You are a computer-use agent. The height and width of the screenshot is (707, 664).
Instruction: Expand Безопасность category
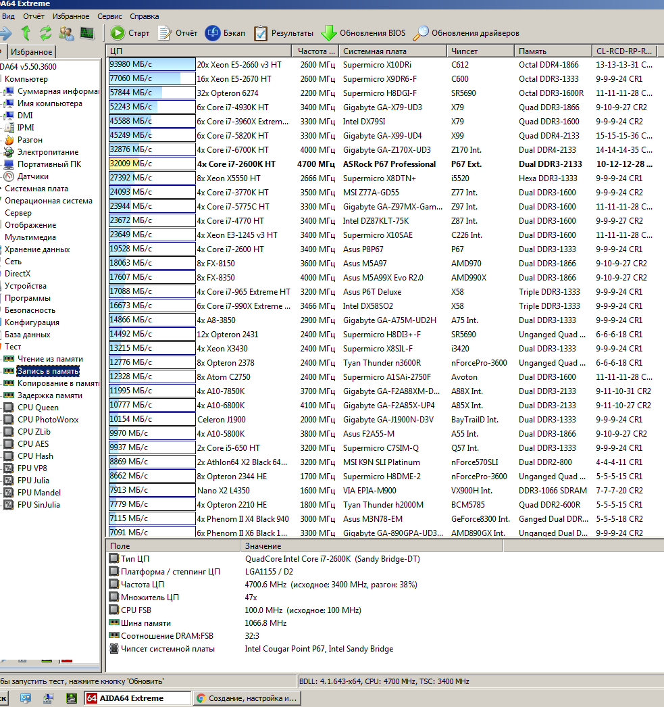pos(30,310)
